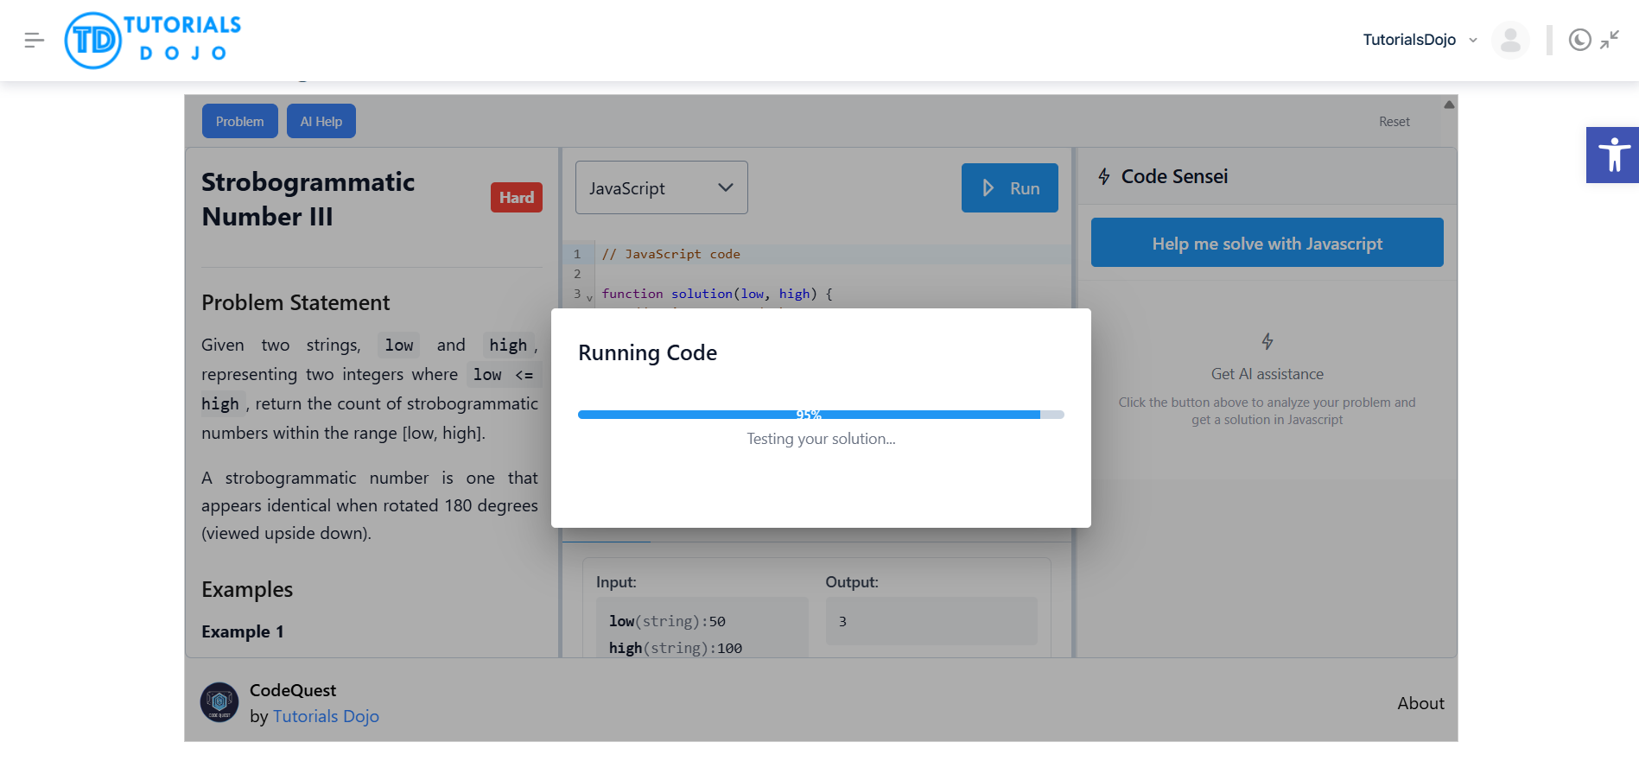
Task: Click Help me solve with Javascript
Action: tap(1267, 243)
